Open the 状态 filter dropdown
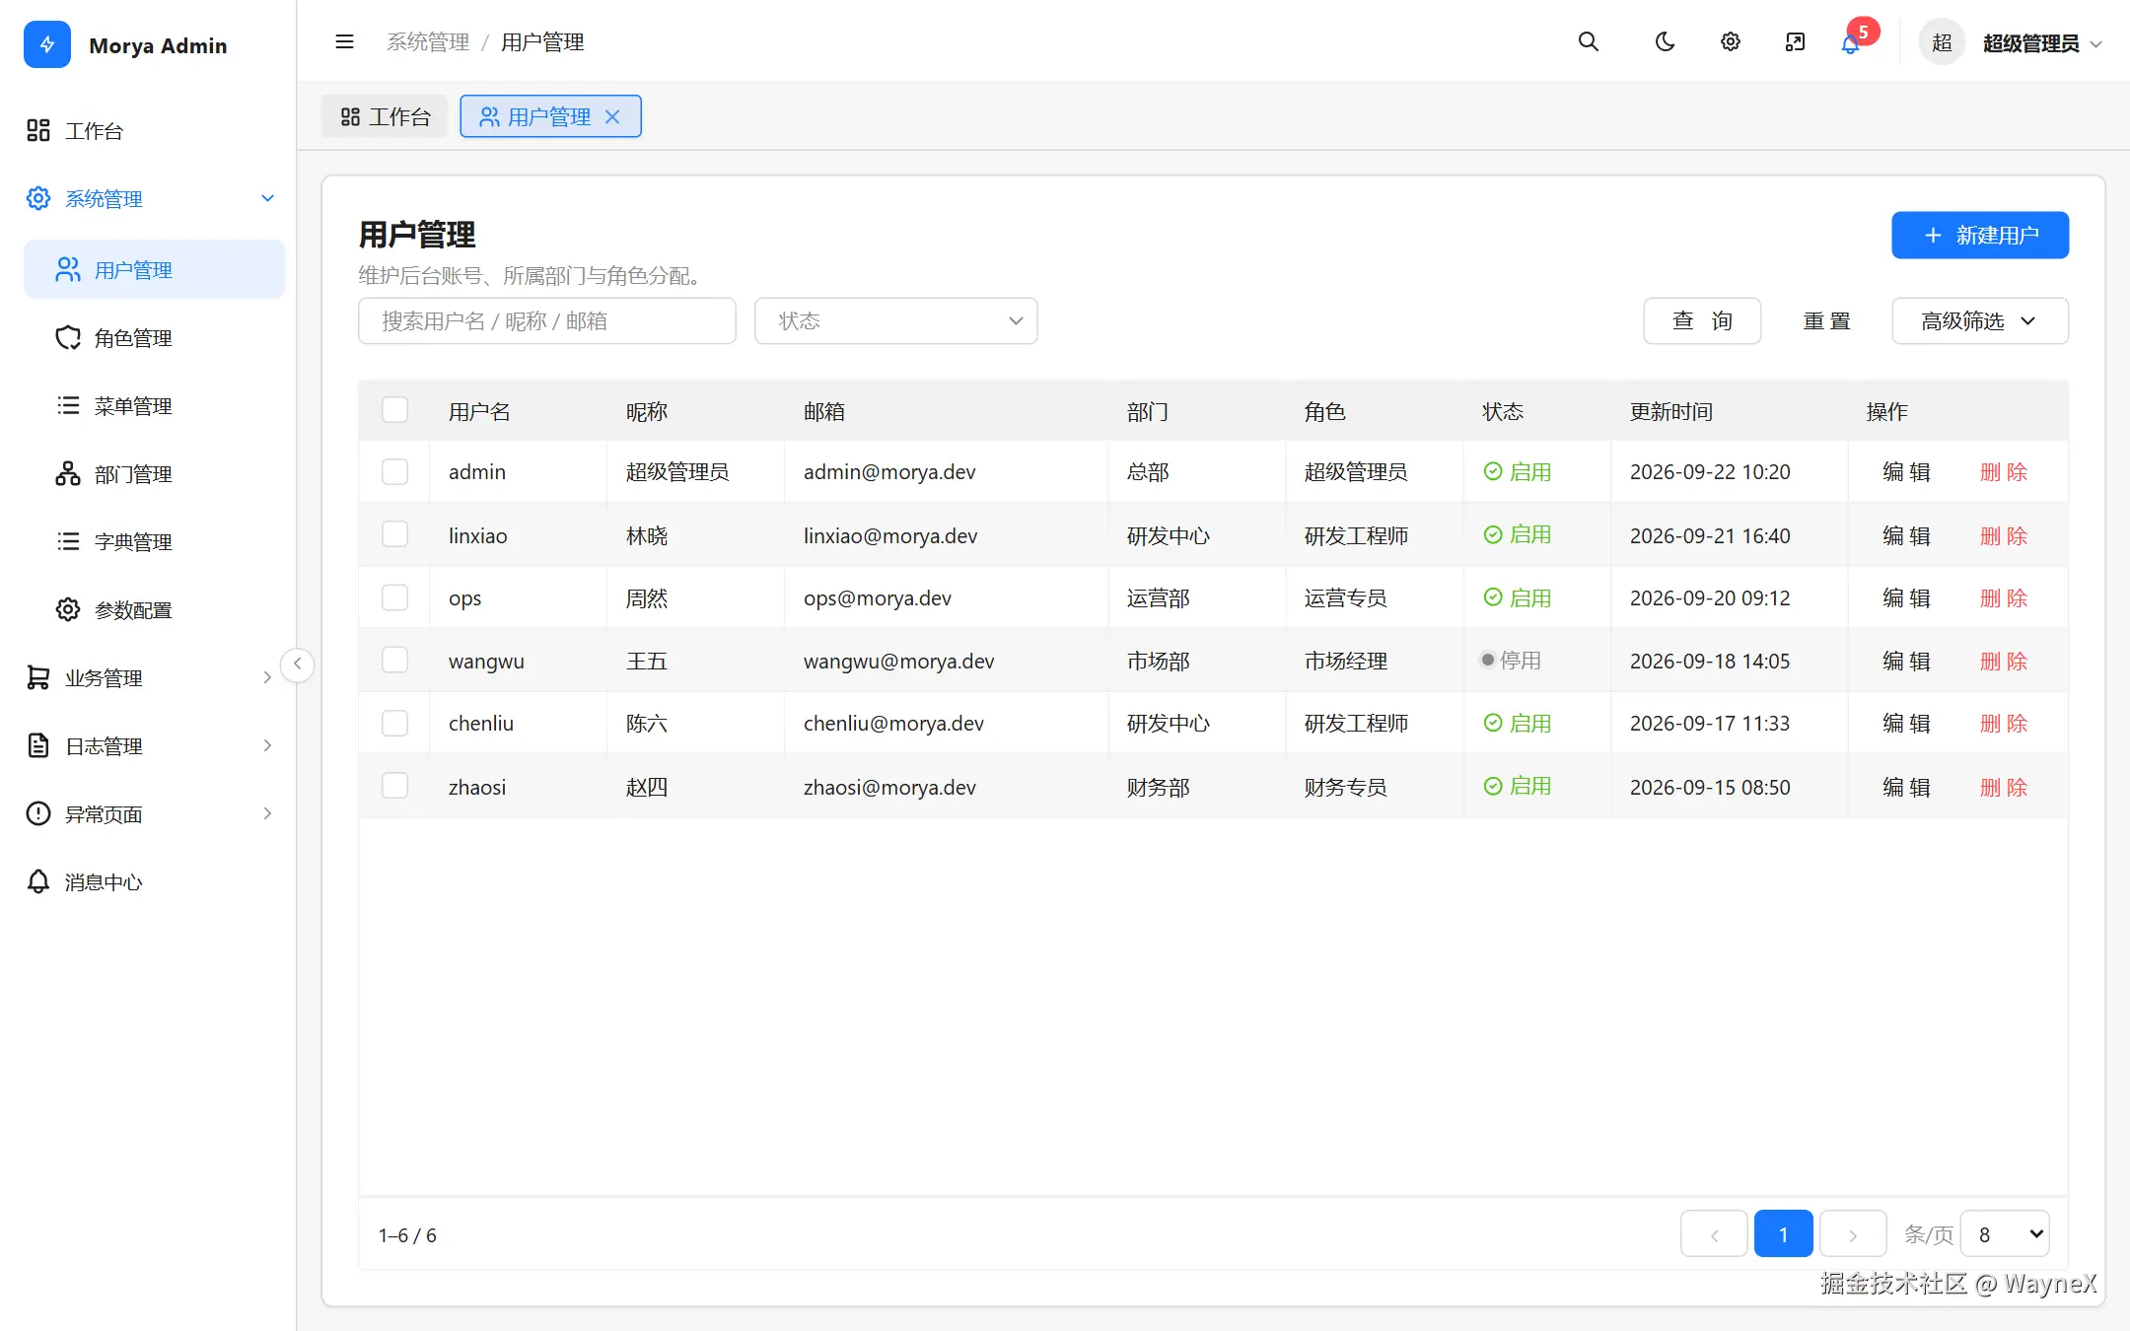This screenshot has height=1331, width=2130. pos(895,321)
